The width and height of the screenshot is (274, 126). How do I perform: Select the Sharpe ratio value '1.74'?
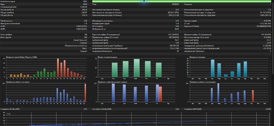[x=177, y=24]
